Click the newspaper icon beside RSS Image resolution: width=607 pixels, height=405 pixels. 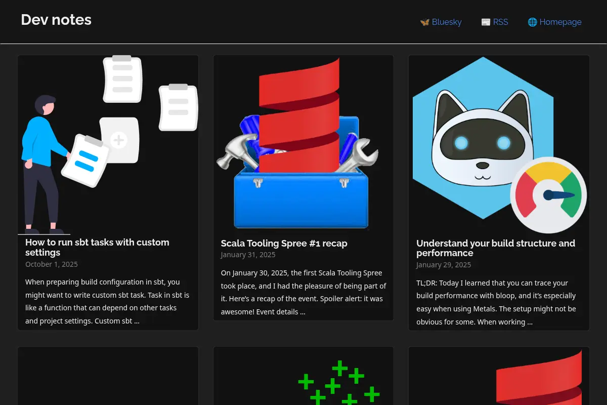tap(486, 22)
